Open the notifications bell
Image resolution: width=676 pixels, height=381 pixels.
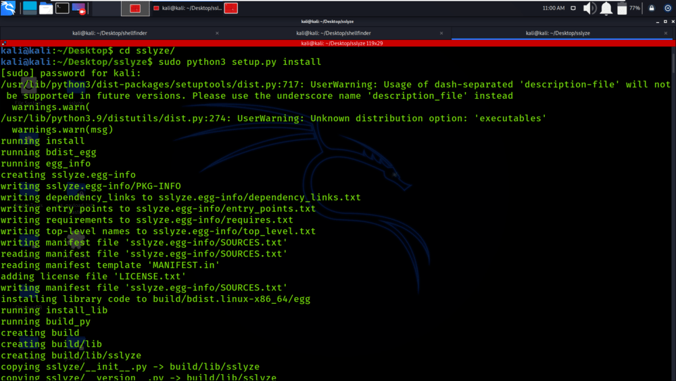click(606, 8)
